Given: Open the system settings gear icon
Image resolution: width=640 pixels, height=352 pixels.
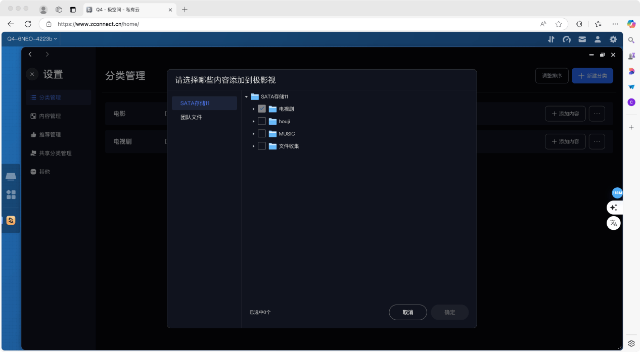Looking at the screenshot, I should 613,39.
